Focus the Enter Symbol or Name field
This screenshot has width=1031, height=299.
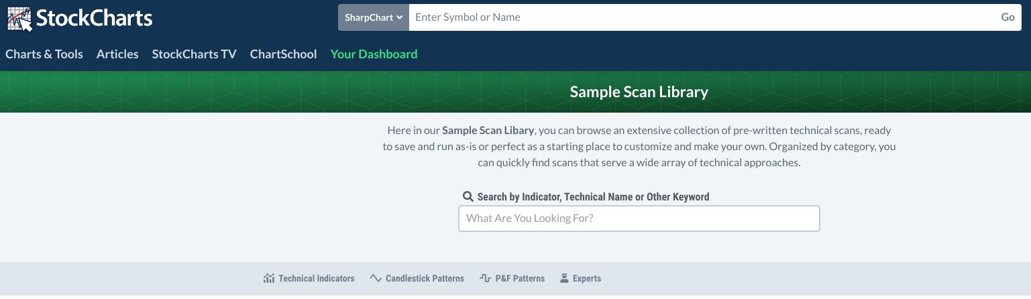(701, 17)
